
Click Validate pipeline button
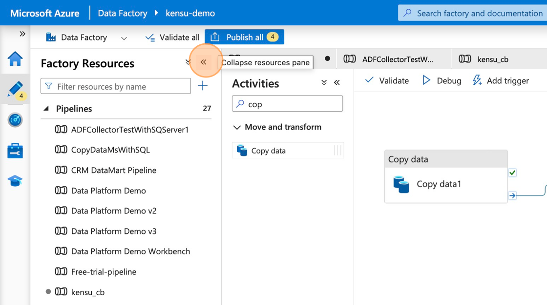pyautogui.click(x=386, y=80)
